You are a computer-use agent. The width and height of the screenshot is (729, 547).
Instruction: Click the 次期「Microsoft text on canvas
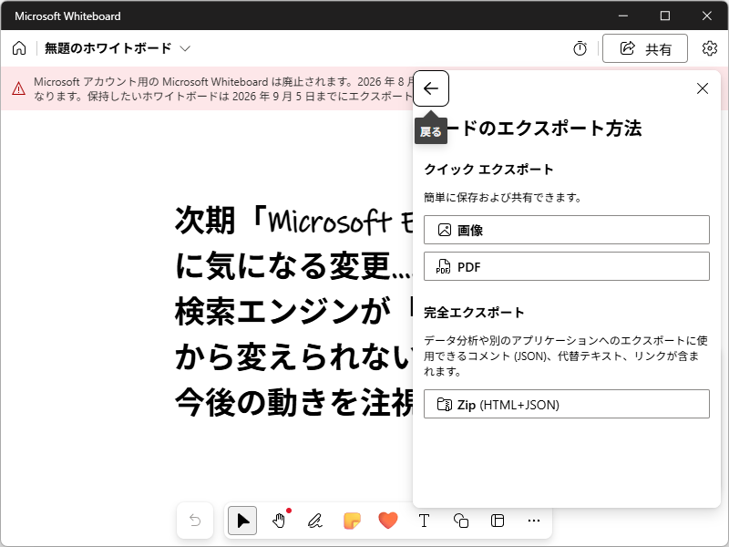click(x=293, y=220)
